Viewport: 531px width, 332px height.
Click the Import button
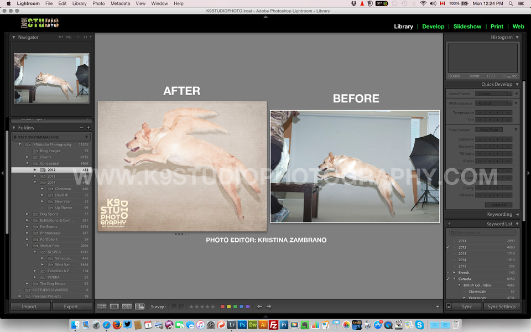click(x=31, y=307)
